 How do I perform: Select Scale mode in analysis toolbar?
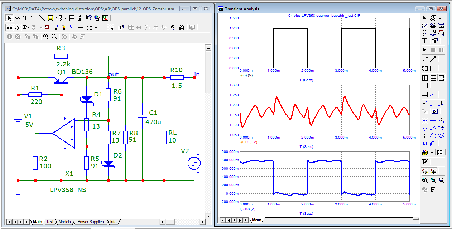coord(425,26)
